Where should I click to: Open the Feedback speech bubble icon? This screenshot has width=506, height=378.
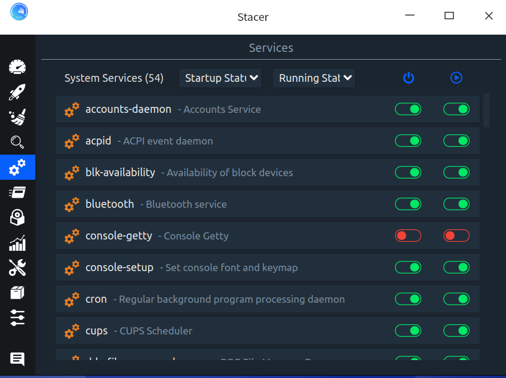(x=17, y=359)
